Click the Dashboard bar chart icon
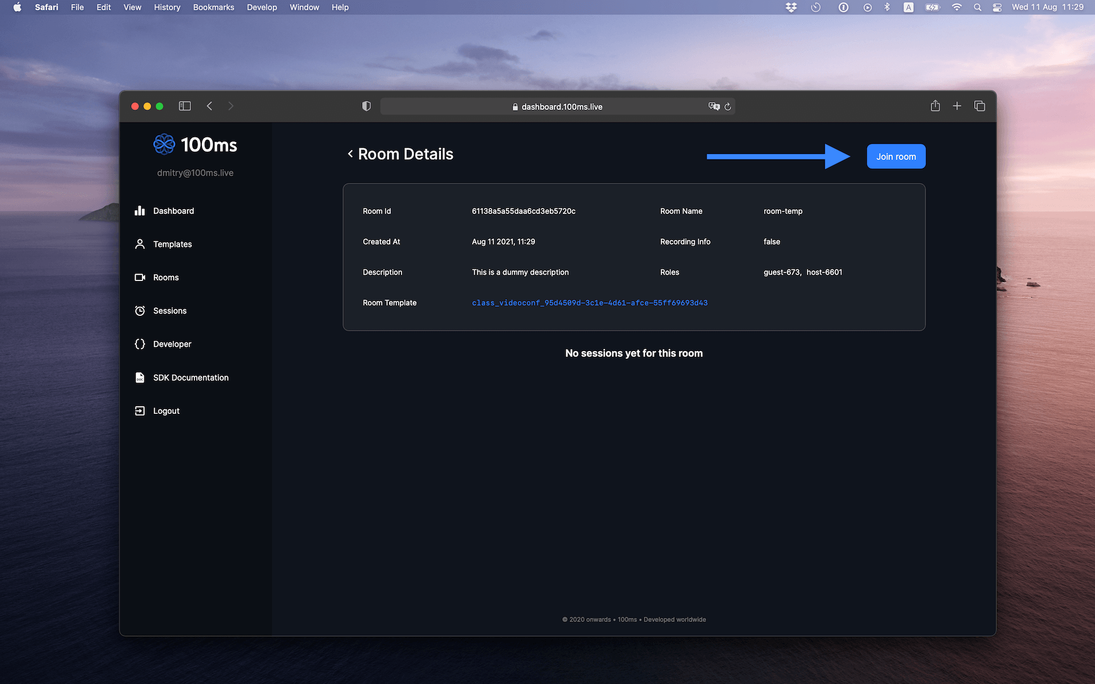Screen dimensions: 1095x684 140,211
